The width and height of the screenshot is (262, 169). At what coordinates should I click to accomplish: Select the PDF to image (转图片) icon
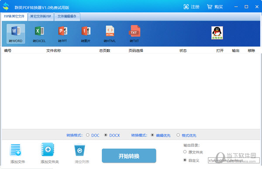click(86, 34)
